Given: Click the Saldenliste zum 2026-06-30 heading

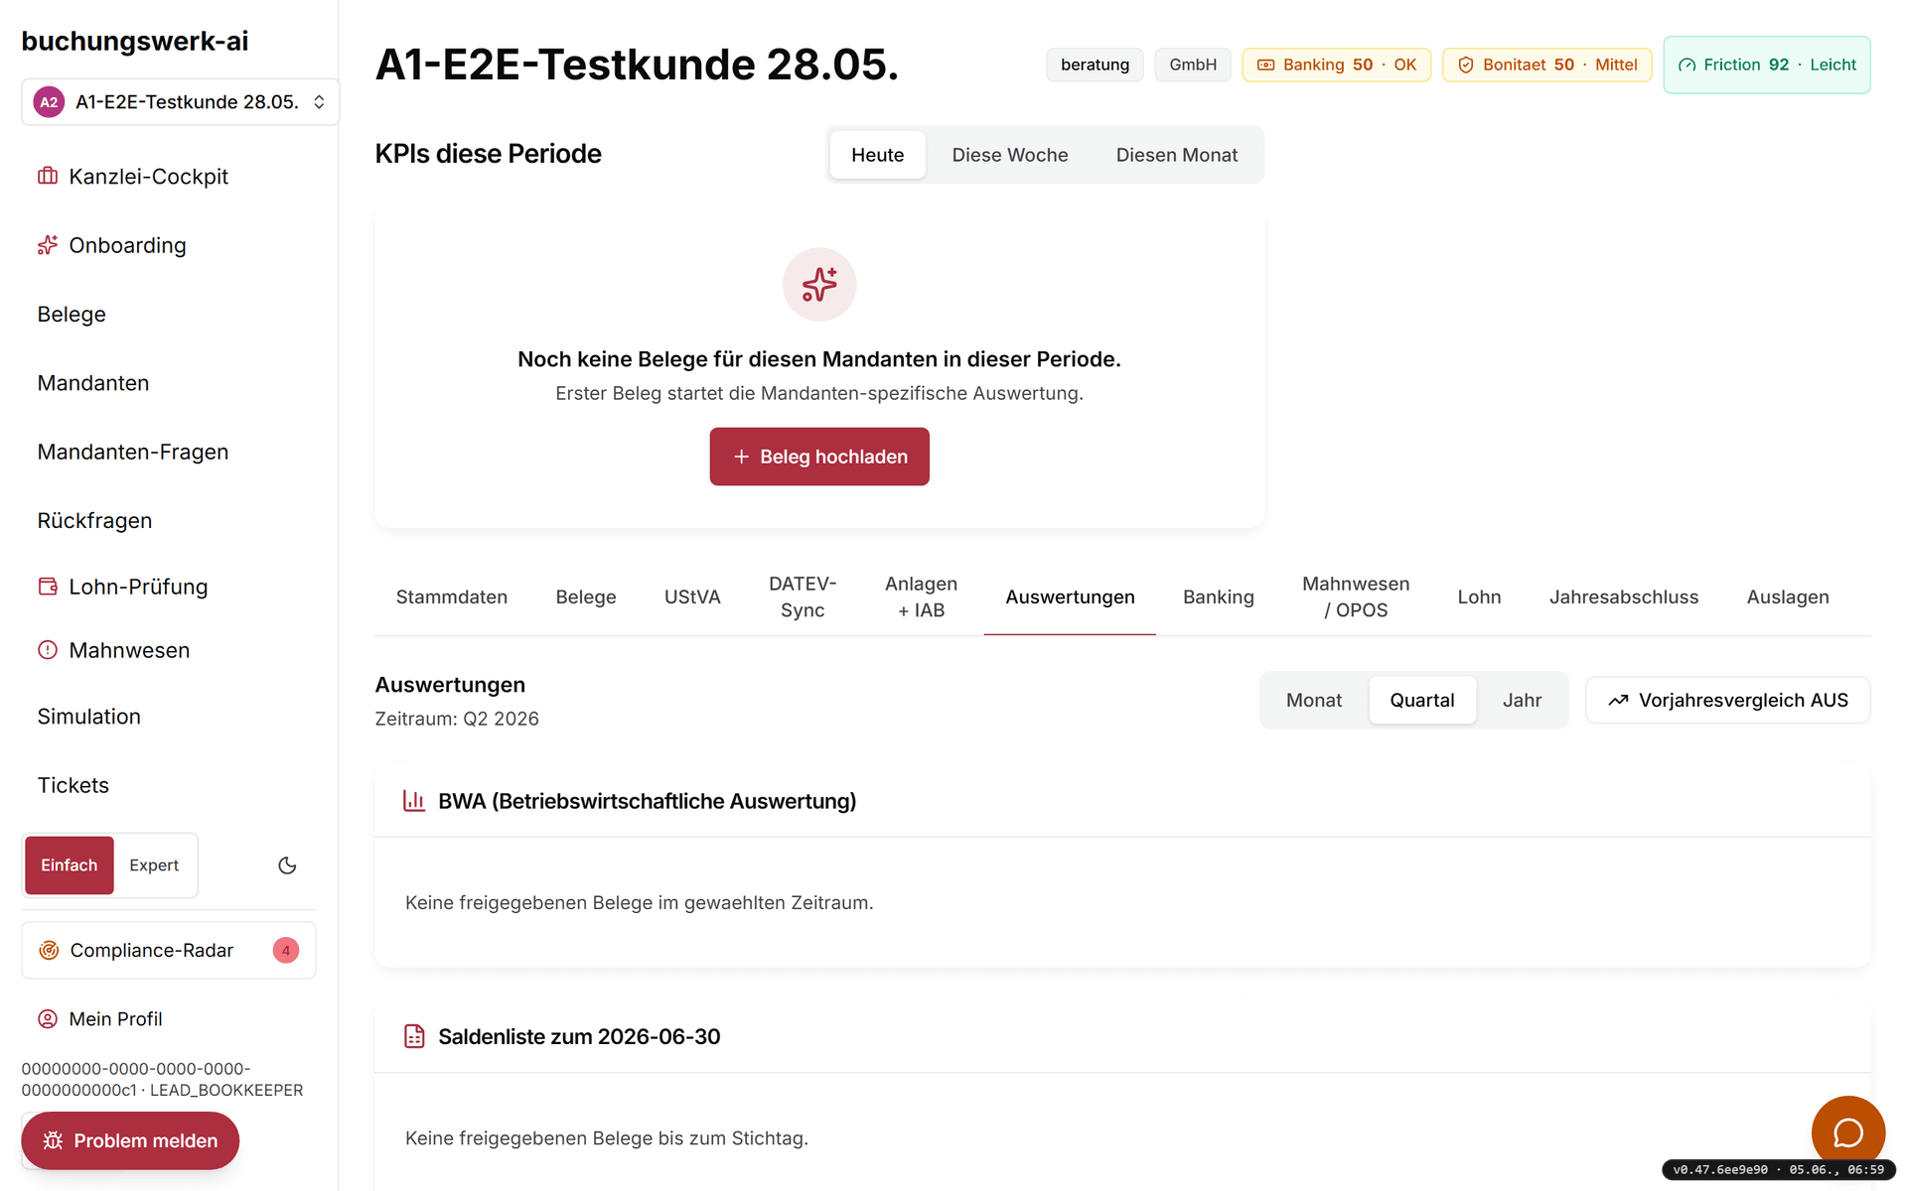Looking at the screenshot, I should pyautogui.click(x=579, y=1036).
